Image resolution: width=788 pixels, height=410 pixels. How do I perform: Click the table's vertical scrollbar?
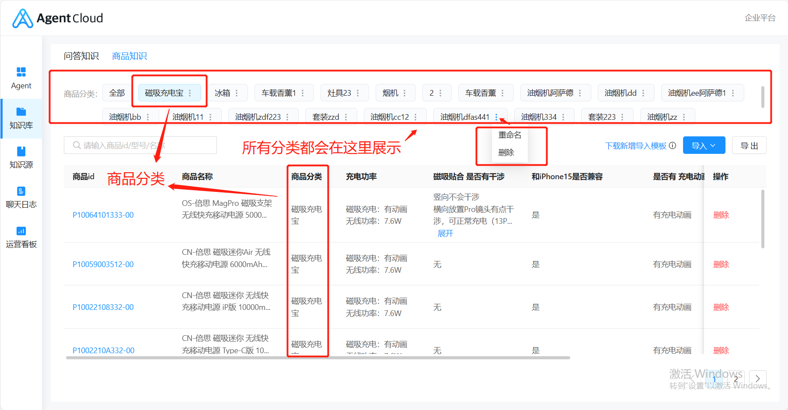point(763,219)
